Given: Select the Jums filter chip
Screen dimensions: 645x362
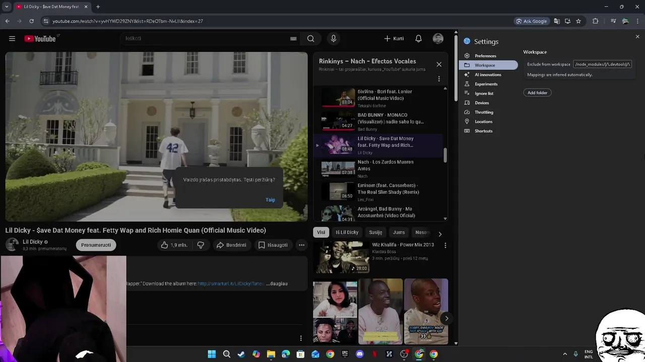Looking at the screenshot, I should 399,232.
